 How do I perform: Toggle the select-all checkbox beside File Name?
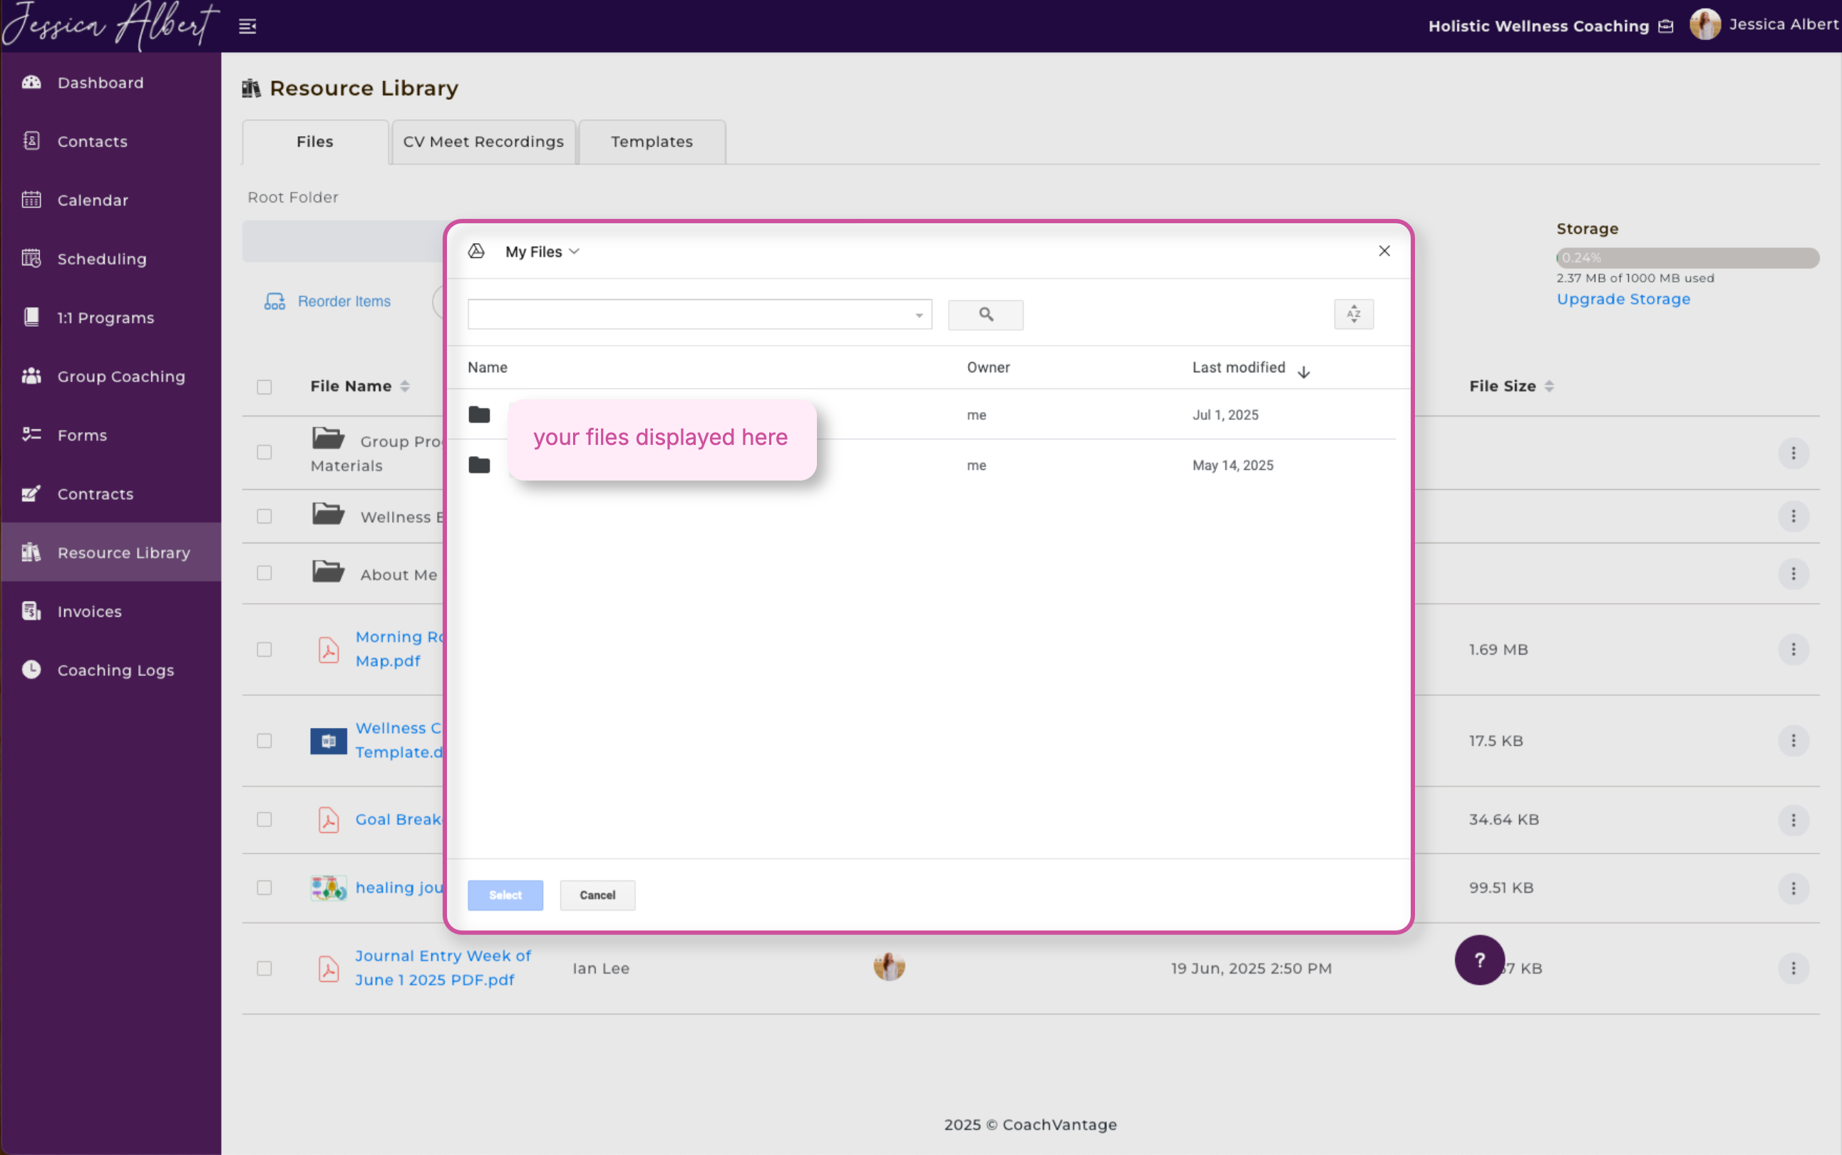tap(264, 386)
